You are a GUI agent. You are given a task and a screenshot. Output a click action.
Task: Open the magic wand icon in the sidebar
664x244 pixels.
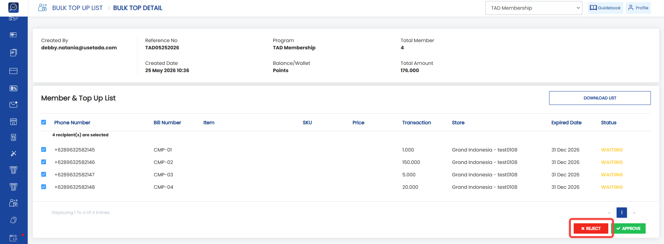(x=13, y=154)
